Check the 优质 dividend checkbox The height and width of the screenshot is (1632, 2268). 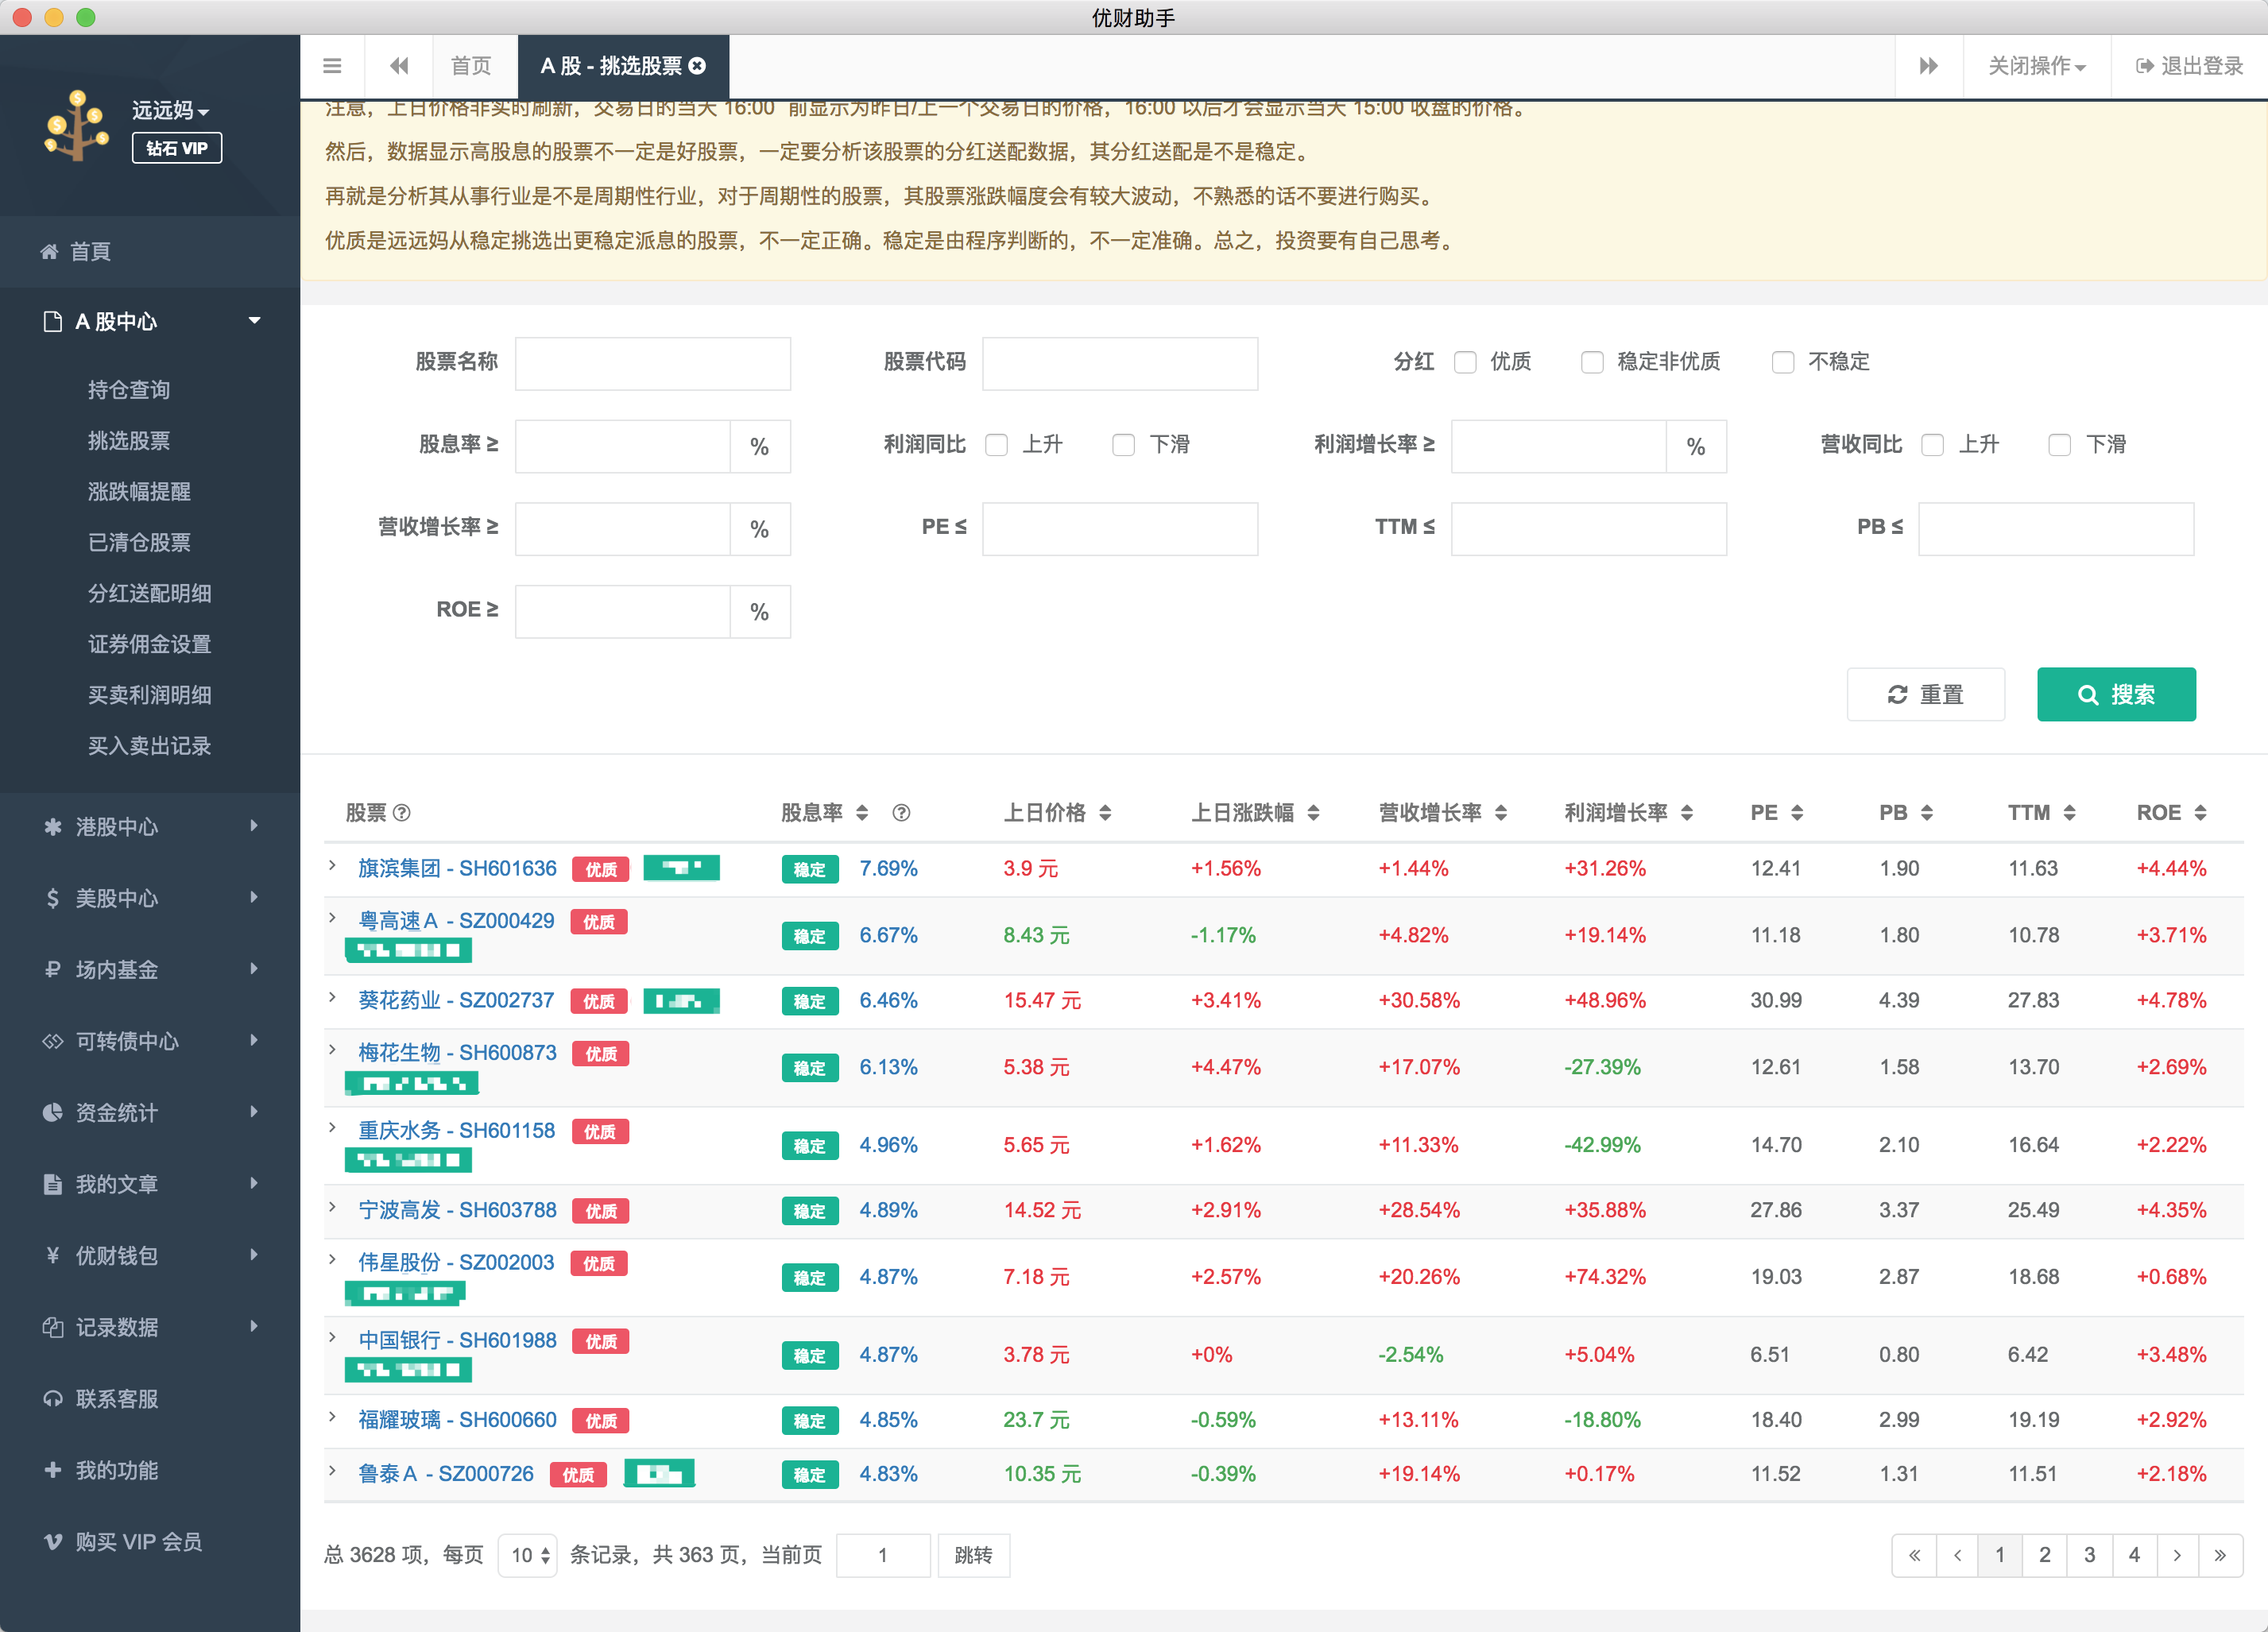(x=1465, y=362)
